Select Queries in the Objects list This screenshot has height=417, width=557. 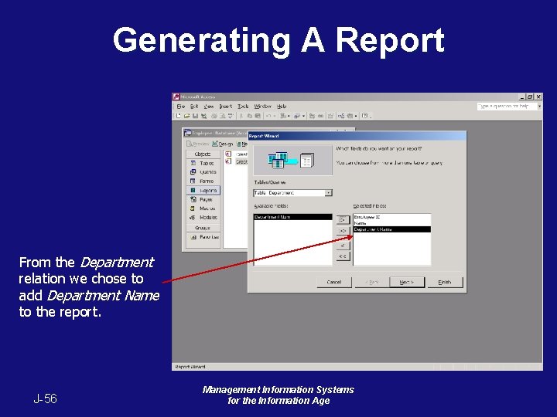pos(203,172)
